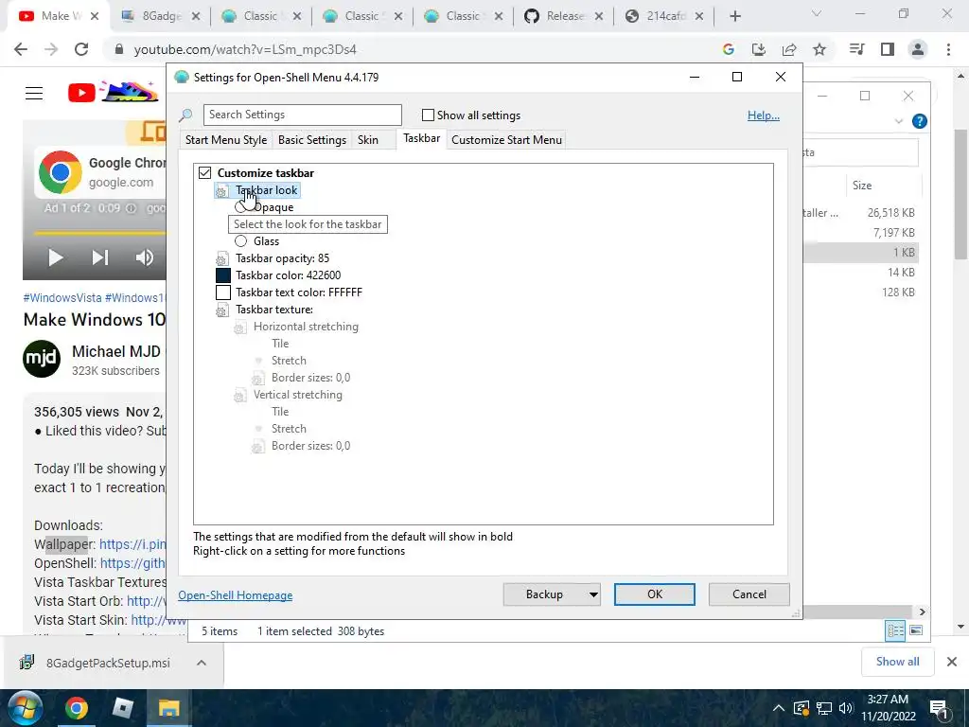The width and height of the screenshot is (969, 727).
Task: Open Chrome's media control icon
Action: (856, 49)
